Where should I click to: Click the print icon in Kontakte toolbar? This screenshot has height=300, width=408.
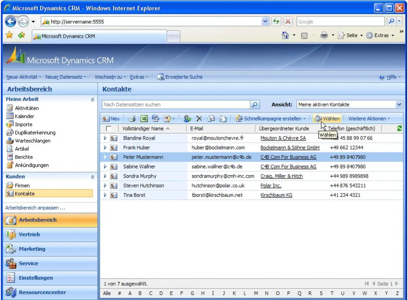pos(132,119)
